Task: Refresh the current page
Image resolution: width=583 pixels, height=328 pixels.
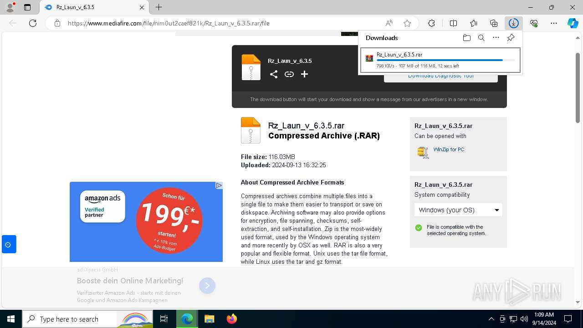Action: pos(33,23)
